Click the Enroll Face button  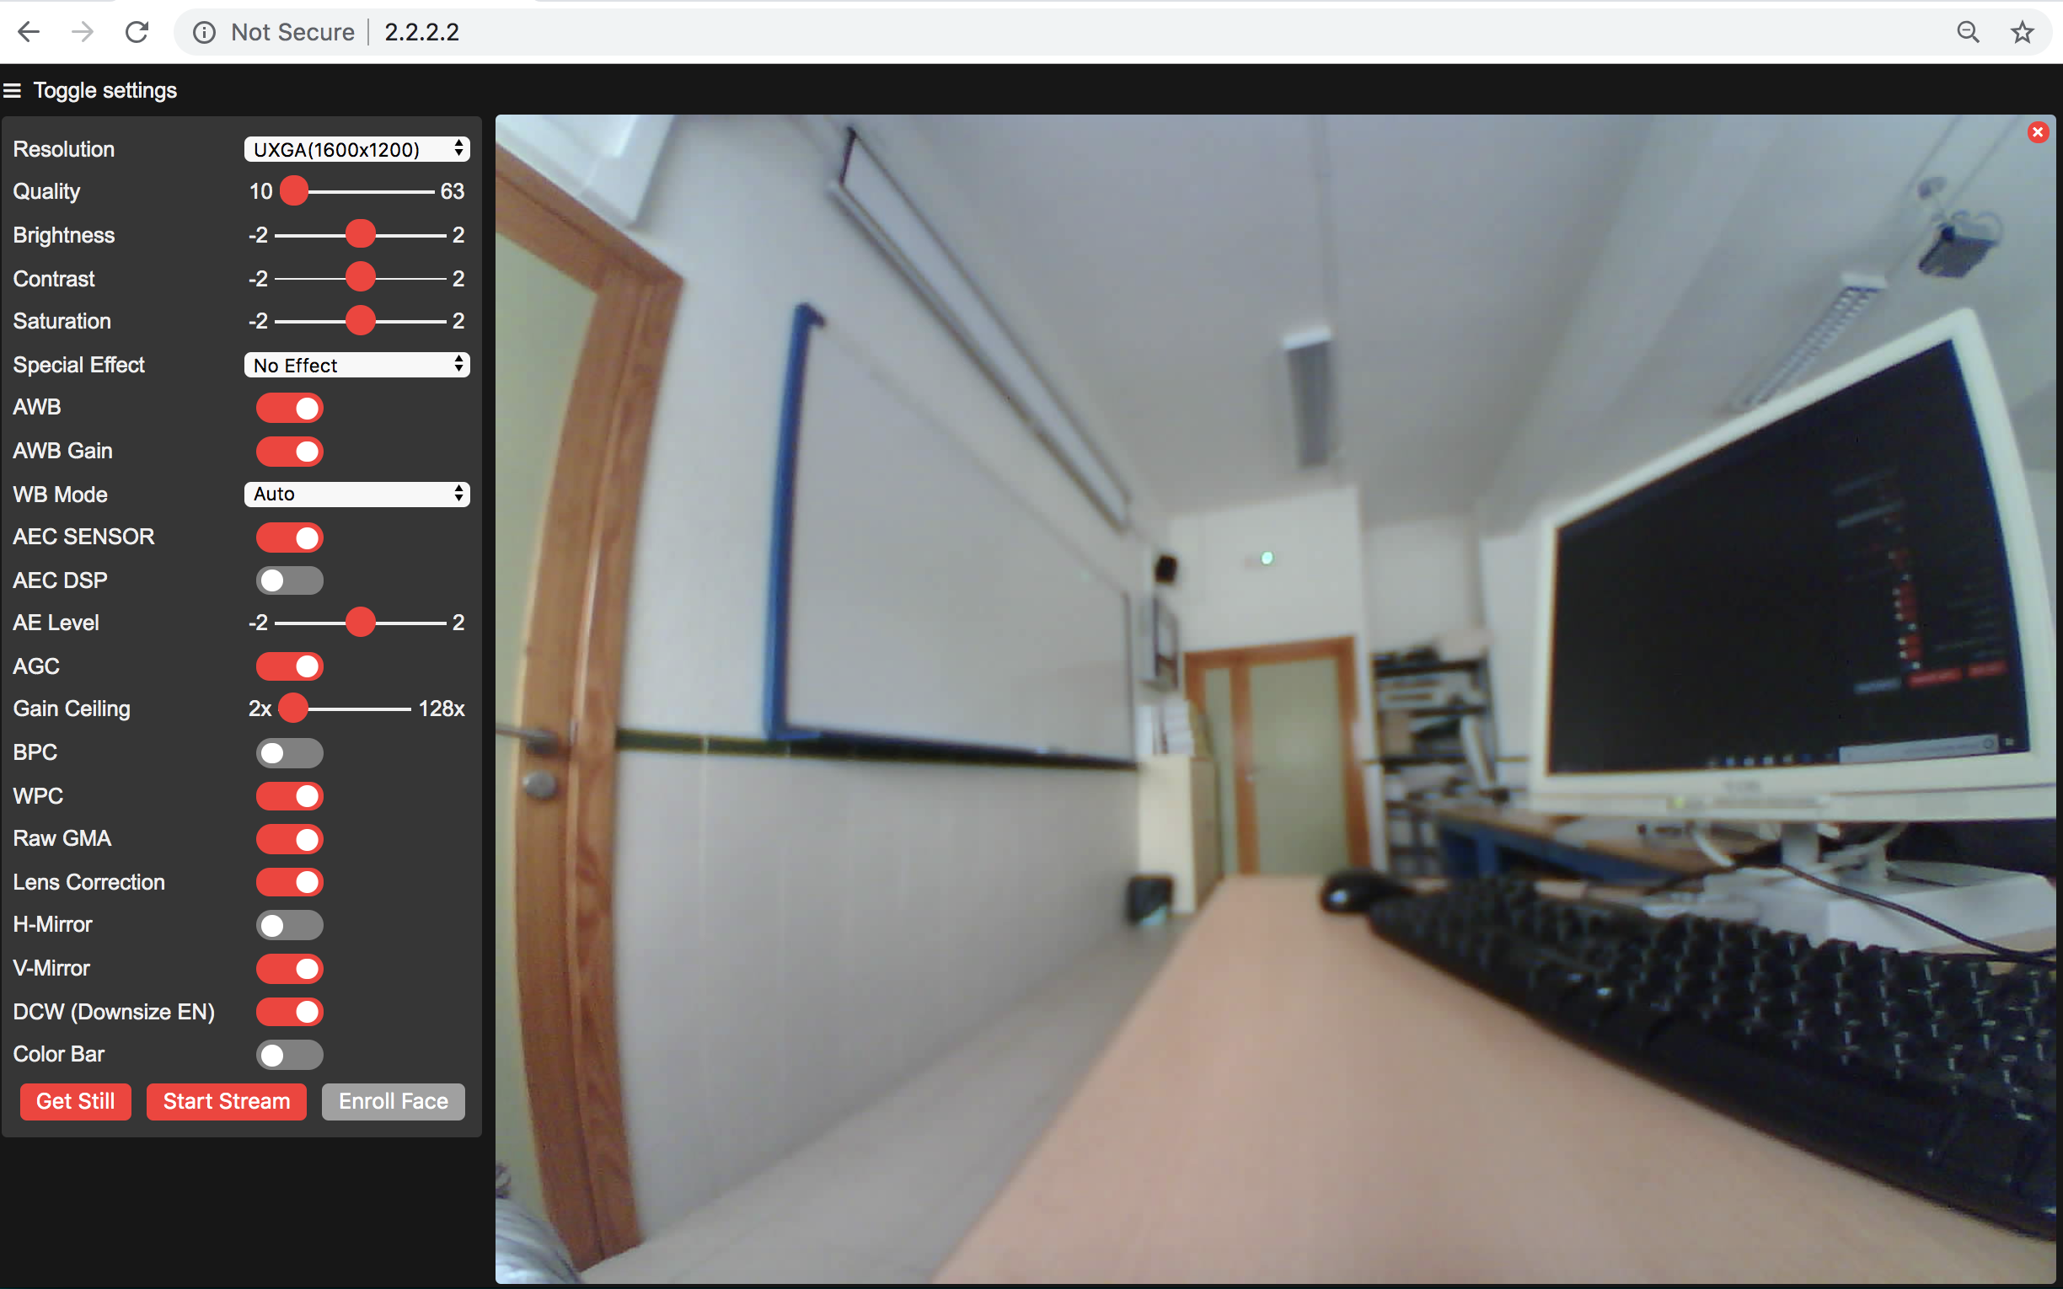[x=393, y=1101]
